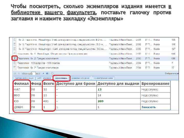Click 'Книга' type in the 2003 checked row

point(157,58)
